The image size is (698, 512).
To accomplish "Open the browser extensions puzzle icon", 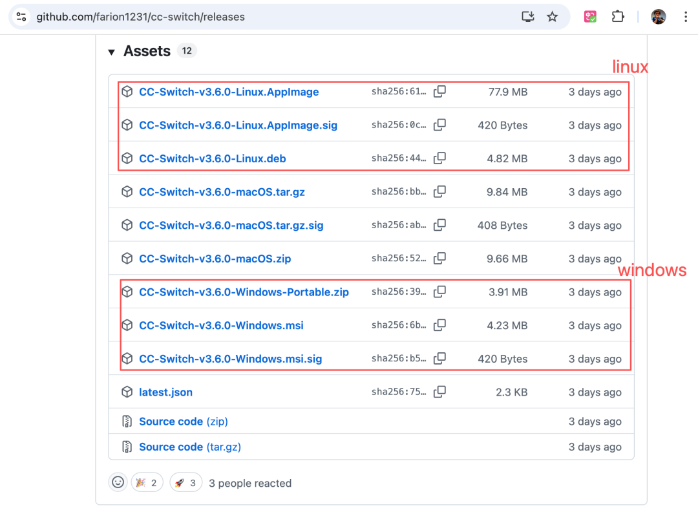I will point(617,17).
